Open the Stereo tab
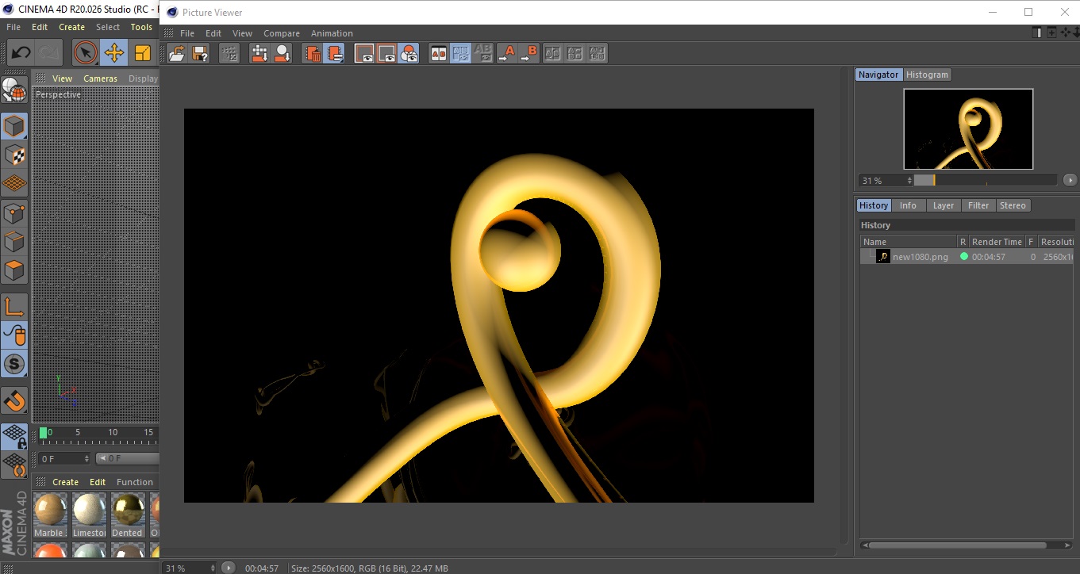The width and height of the screenshot is (1080, 574). point(1013,205)
